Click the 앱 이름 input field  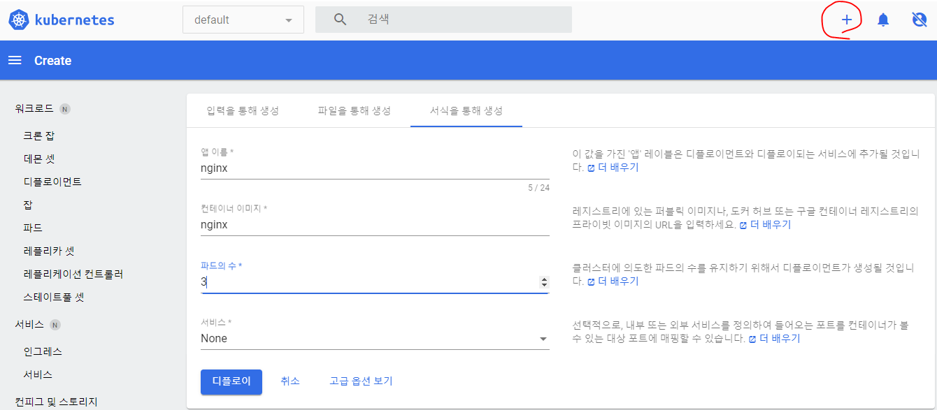(375, 168)
